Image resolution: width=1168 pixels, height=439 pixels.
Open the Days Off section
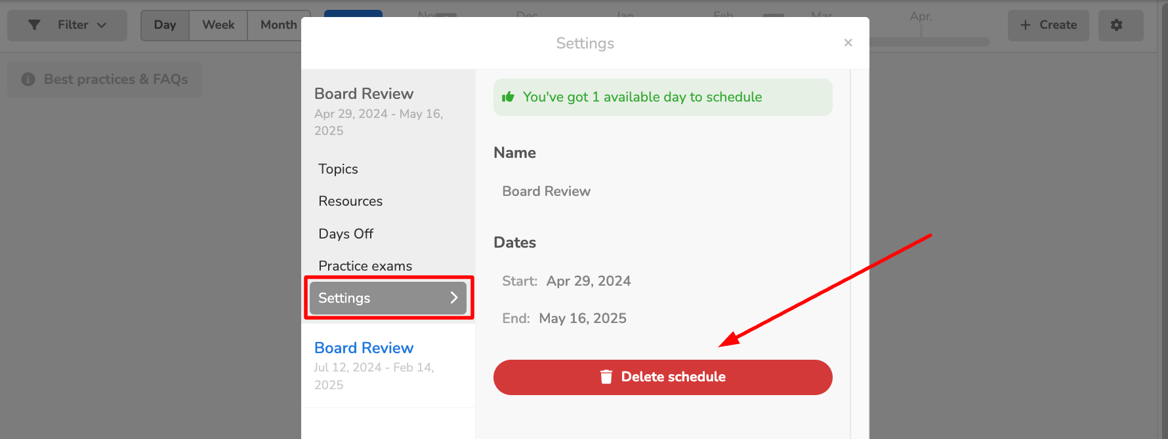point(346,234)
